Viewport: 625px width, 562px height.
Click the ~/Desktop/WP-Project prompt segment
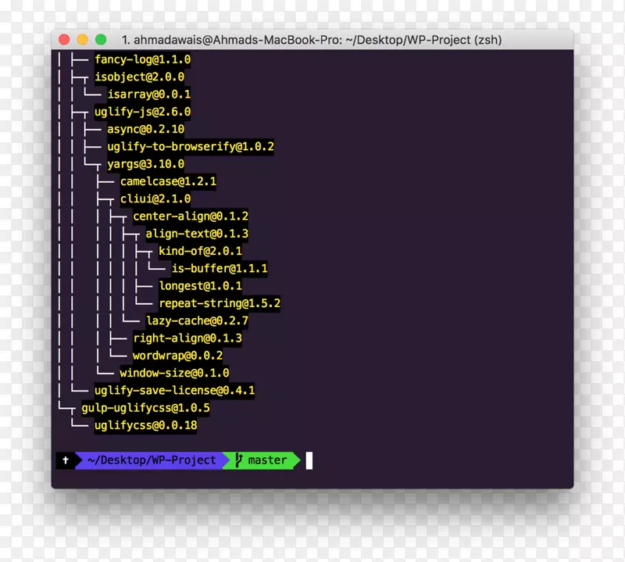152,460
